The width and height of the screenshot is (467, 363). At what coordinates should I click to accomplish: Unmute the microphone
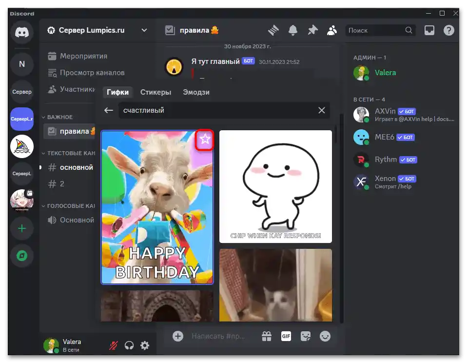pos(114,345)
